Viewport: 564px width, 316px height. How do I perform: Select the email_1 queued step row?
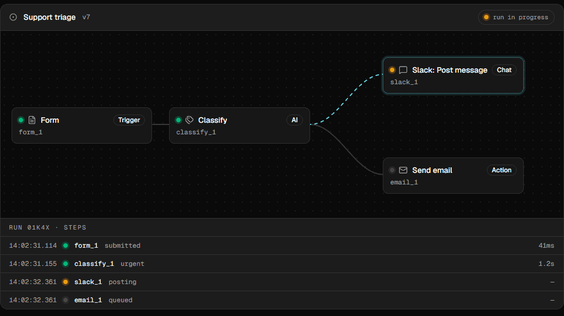pyautogui.click(x=282, y=300)
